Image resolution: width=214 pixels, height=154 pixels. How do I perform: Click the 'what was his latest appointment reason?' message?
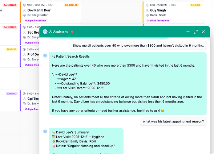click(x=173, y=121)
